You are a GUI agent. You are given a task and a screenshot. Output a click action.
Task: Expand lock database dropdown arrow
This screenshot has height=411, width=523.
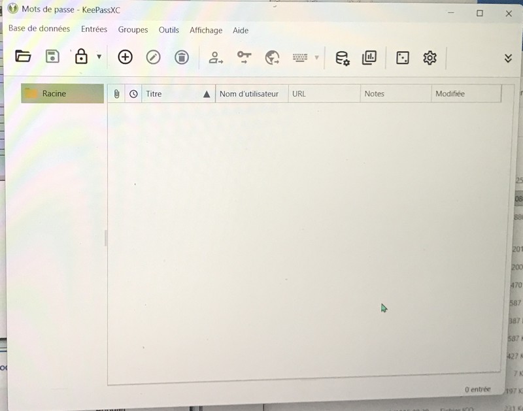(99, 57)
